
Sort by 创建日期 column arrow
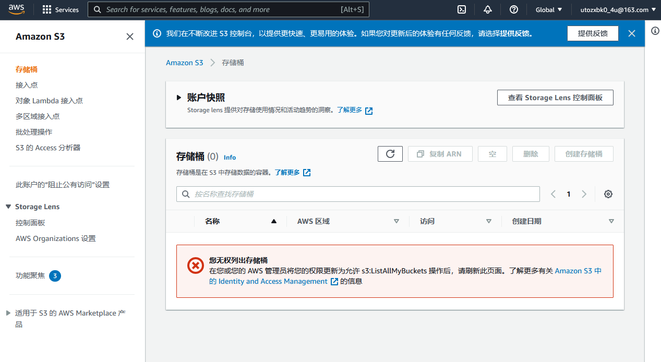(611, 221)
